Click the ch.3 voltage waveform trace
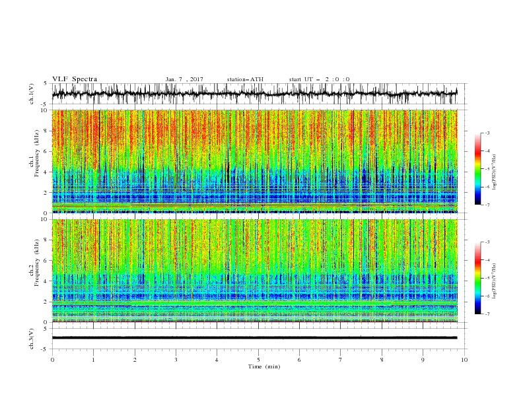 pyautogui.click(x=254, y=338)
